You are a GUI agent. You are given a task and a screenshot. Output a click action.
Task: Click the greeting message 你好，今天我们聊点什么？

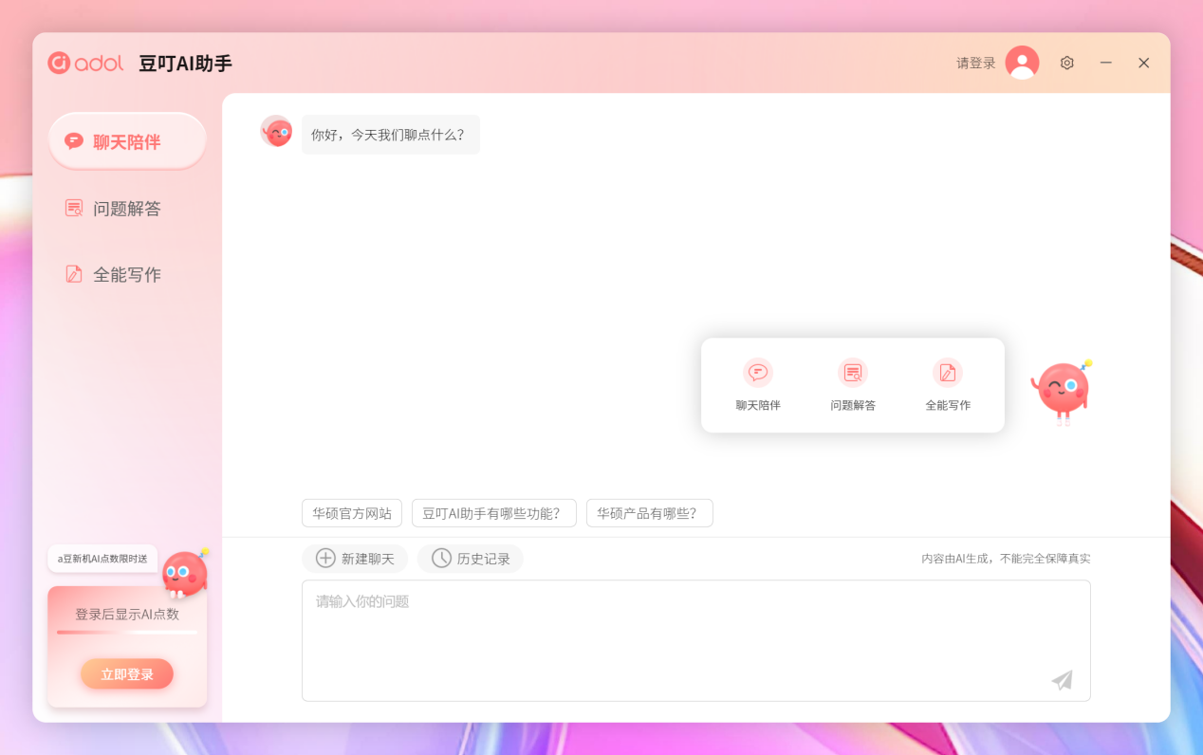click(391, 135)
